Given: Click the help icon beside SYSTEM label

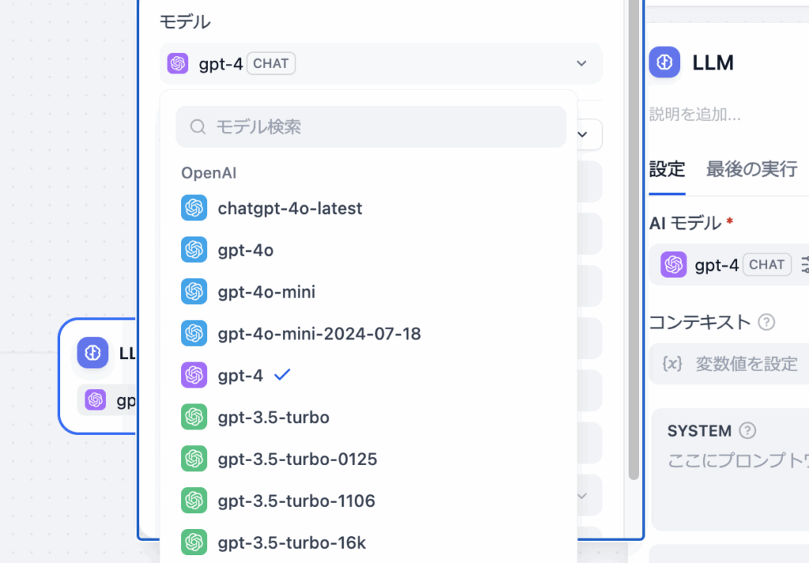Looking at the screenshot, I should [747, 431].
